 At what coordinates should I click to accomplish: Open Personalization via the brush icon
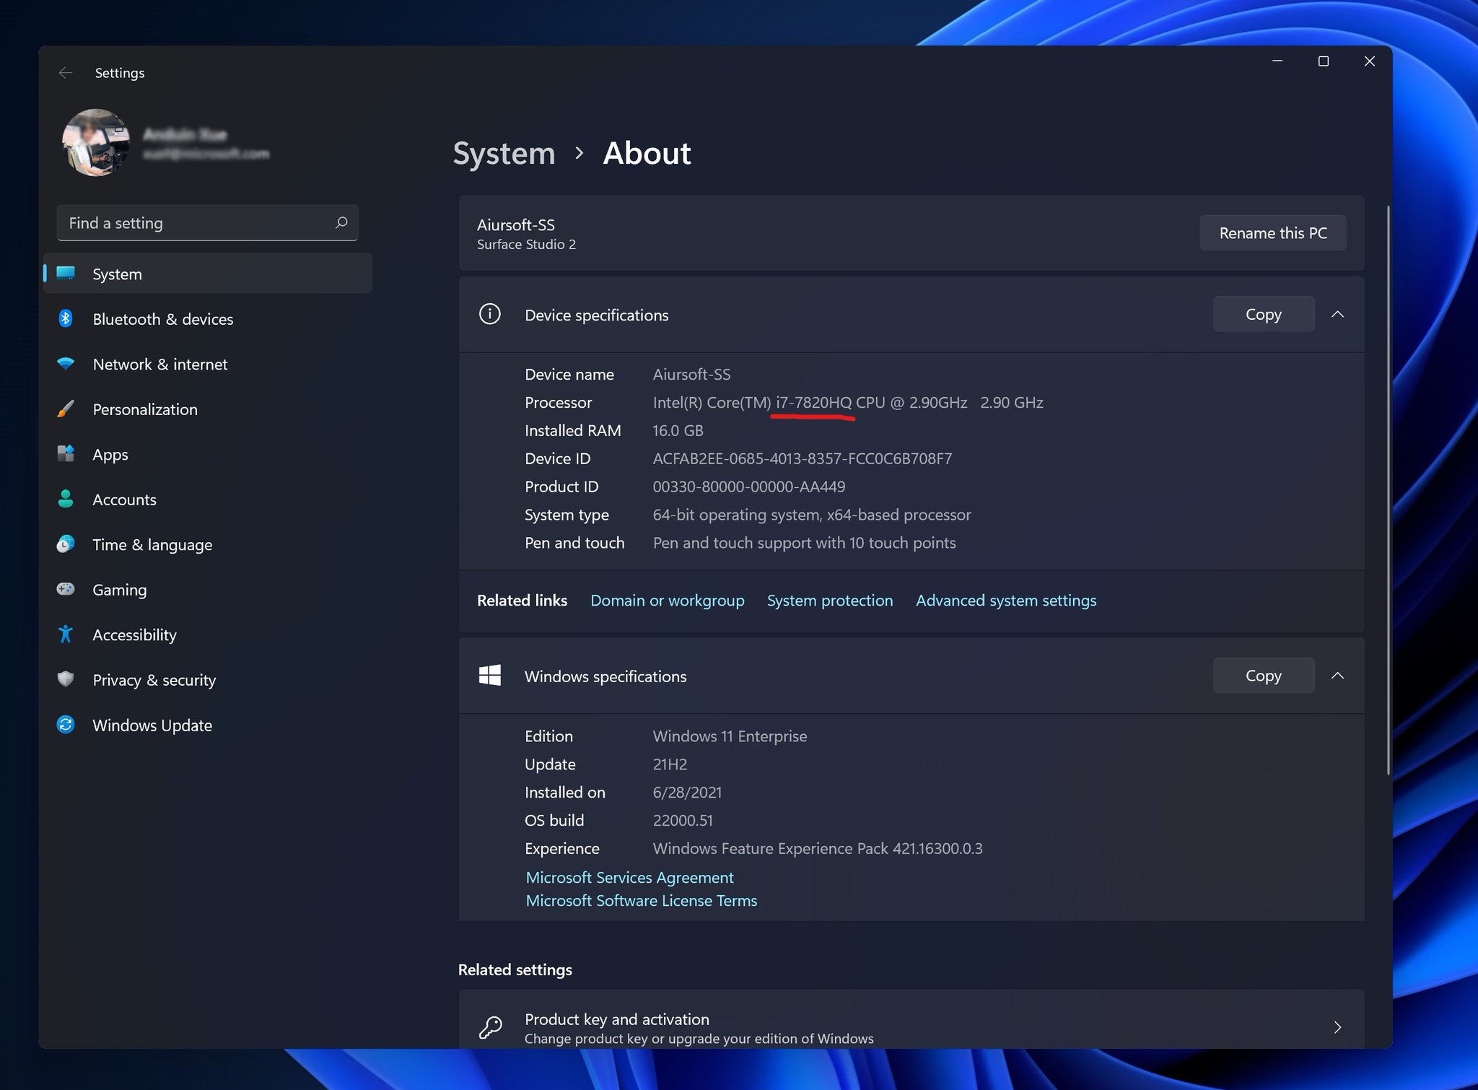tap(66, 409)
